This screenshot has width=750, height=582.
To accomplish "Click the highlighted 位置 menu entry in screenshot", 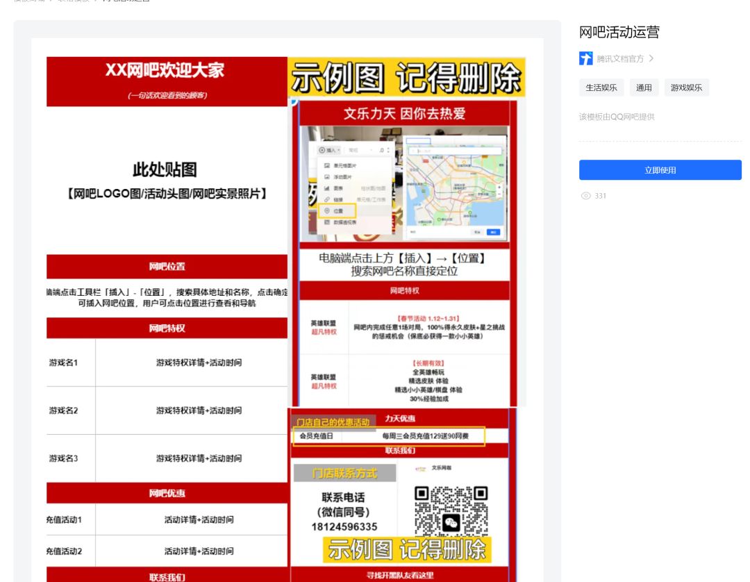I will coord(337,210).
